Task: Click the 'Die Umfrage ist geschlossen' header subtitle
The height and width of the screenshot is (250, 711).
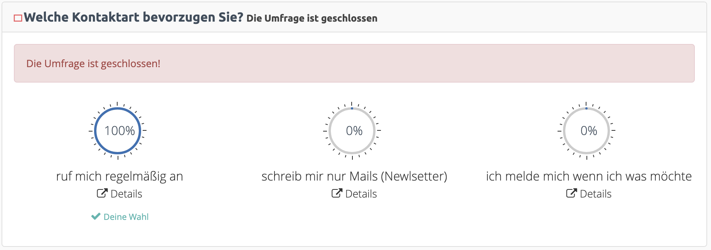Action: pyautogui.click(x=312, y=18)
